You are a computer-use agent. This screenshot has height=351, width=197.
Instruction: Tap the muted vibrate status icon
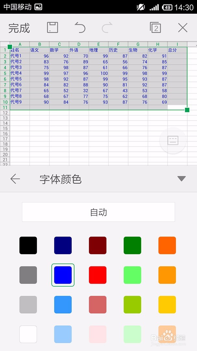point(141,7)
